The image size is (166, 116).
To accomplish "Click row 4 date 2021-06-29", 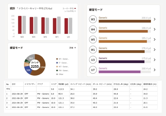I will (17, 107).
